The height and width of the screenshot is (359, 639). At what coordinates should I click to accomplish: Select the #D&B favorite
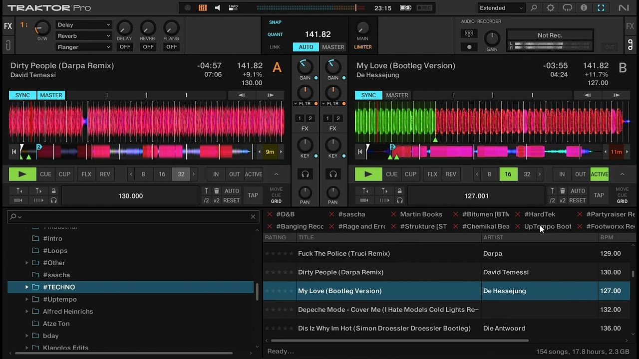click(x=285, y=214)
